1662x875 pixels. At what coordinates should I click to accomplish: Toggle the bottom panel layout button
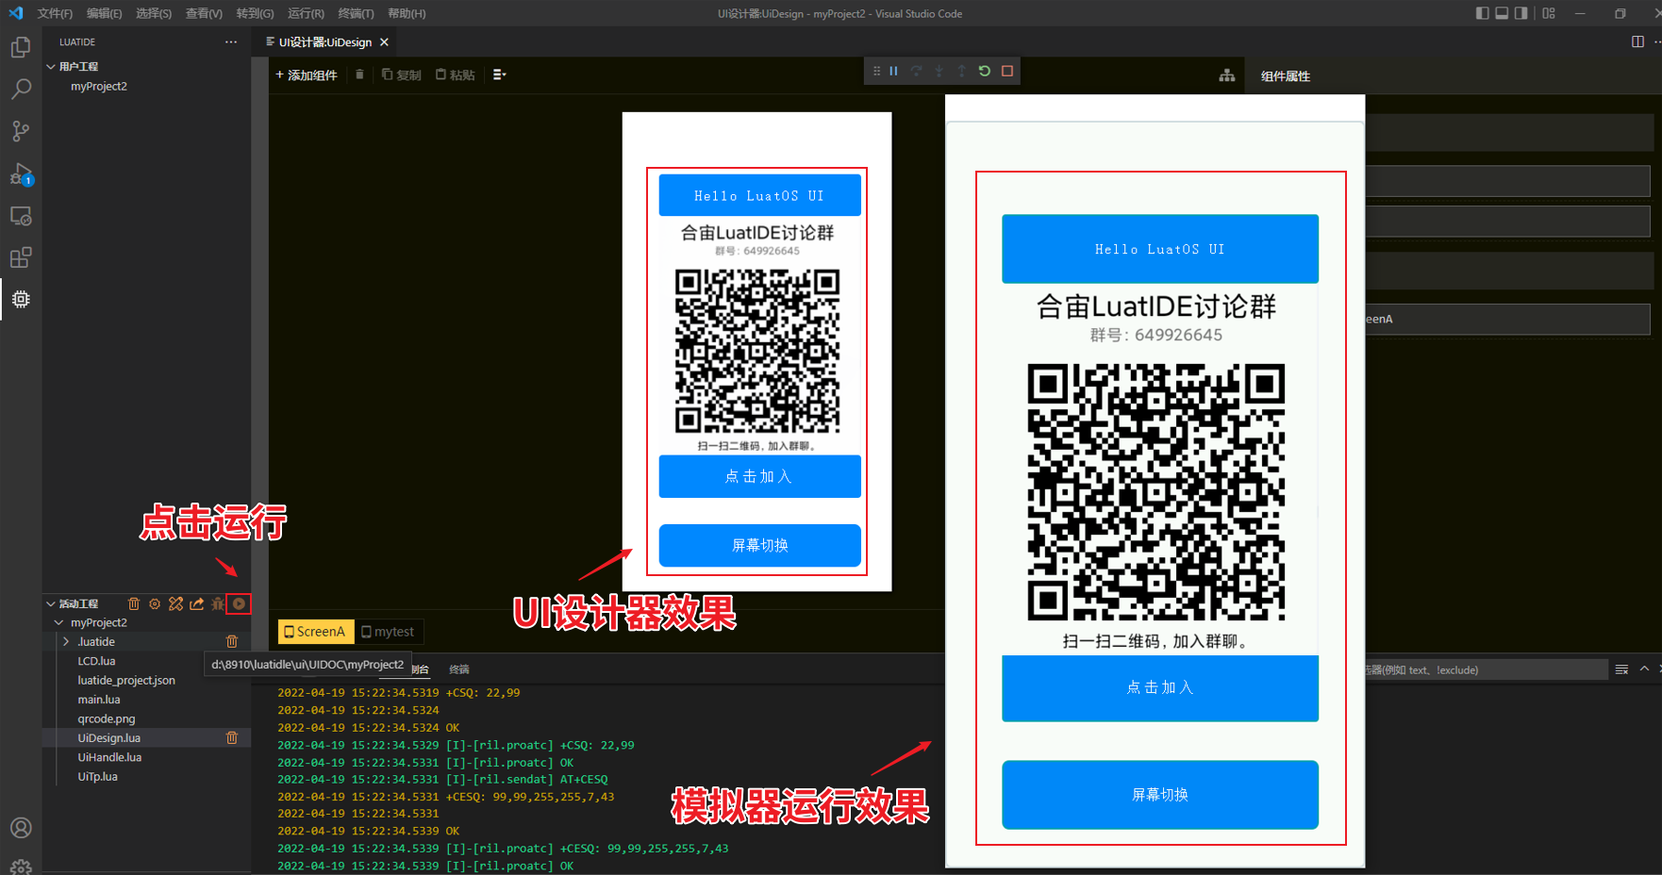pos(1502,13)
